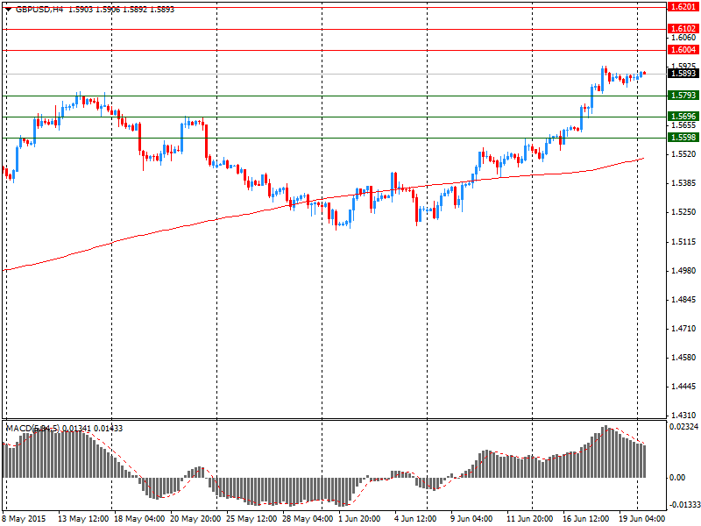Viewport: 701px width, 526px height.
Task: Click the 13 May 12:00 time label
Action: (83, 519)
